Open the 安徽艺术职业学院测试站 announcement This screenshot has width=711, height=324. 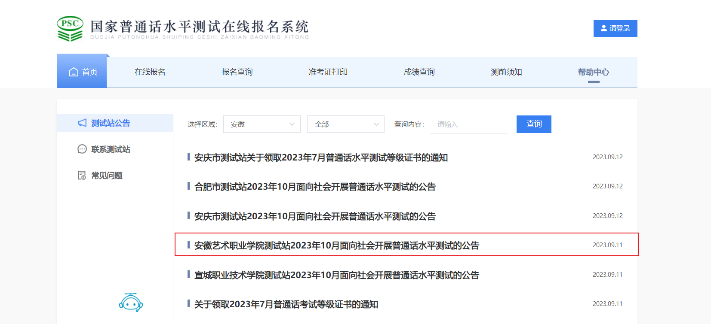[x=337, y=245]
